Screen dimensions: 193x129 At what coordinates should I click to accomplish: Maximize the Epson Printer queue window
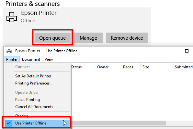click(x=187, y=51)
